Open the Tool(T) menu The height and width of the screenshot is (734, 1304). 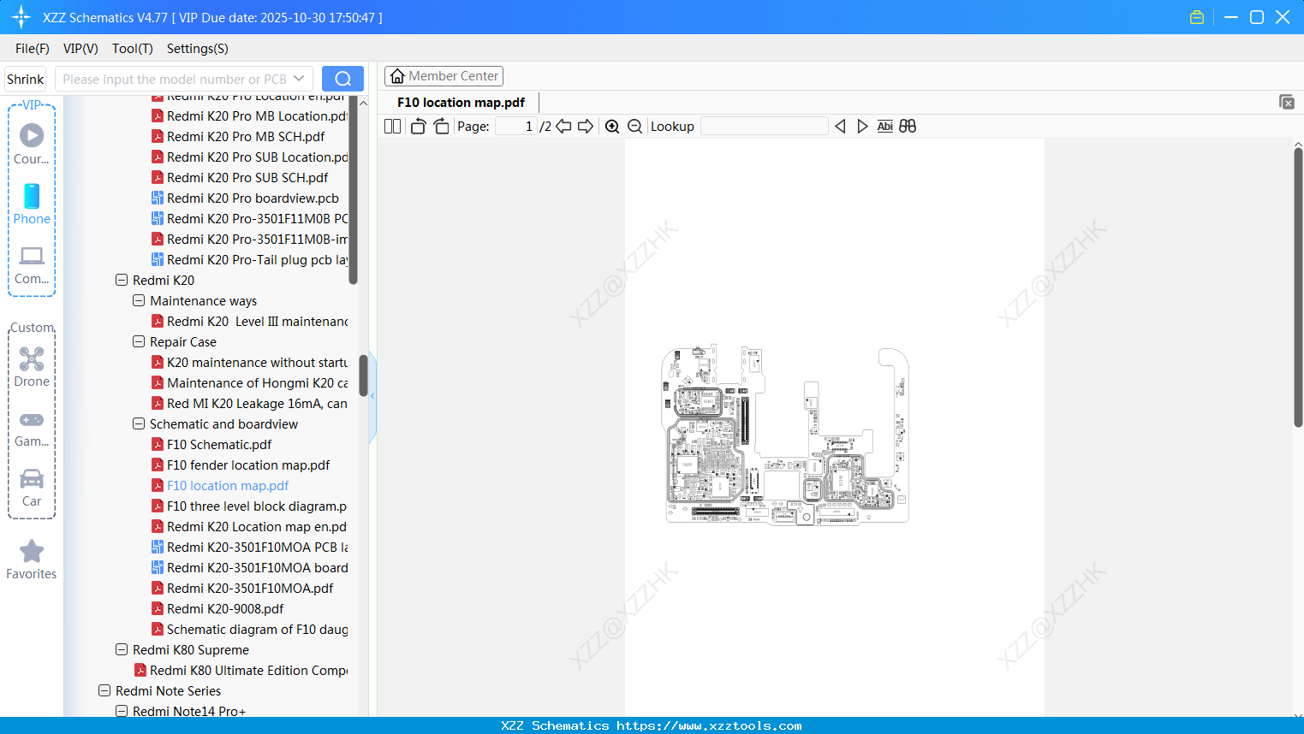[132, 49]
